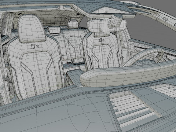Select the badge on the right front seat
The height and width of the screenshot is (132, 176).
[x=102, y=40]
